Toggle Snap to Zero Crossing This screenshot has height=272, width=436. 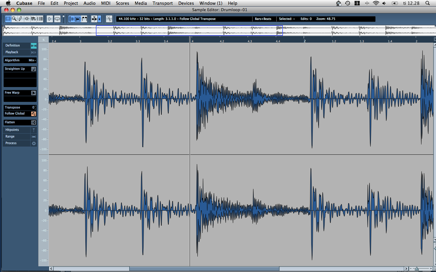109,19
